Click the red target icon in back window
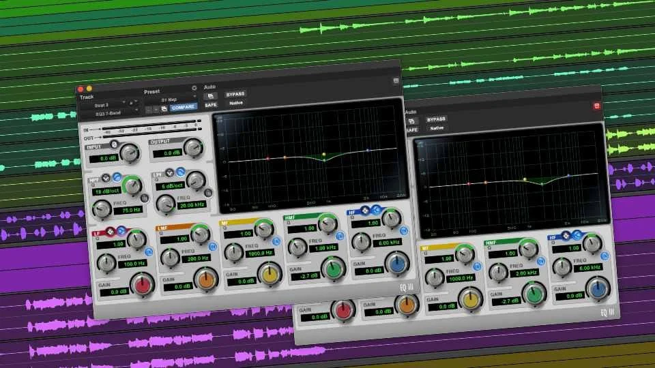This screenshot has width=655, height=368. coord(596,106)
